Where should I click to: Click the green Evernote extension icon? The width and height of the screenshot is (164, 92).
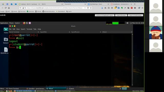click(122, 8)
